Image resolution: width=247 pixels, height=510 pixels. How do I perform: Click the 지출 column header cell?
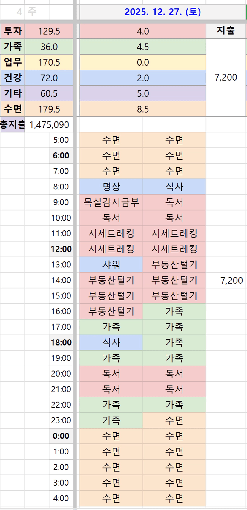click(226, 30)
